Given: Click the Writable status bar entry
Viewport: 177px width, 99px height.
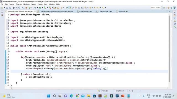Looking at the screenshot, I should (x=105, y=91).
